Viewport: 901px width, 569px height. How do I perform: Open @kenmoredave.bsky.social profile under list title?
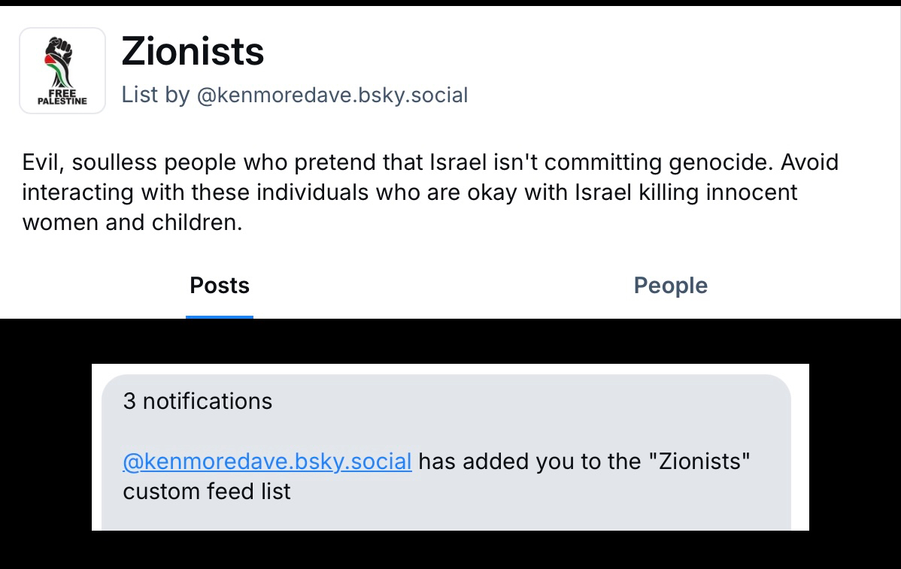point(332,95)
